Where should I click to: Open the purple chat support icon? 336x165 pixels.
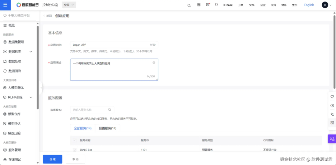(332, 139)
